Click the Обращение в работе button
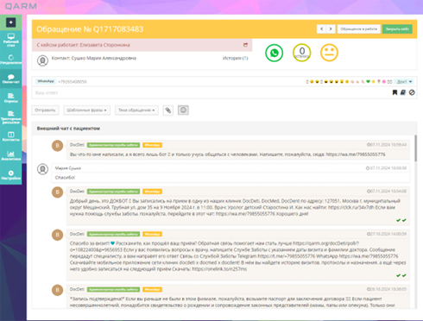The width and height of the screenshot is (423, 321). pyautogui.click(x=358, y=28)
